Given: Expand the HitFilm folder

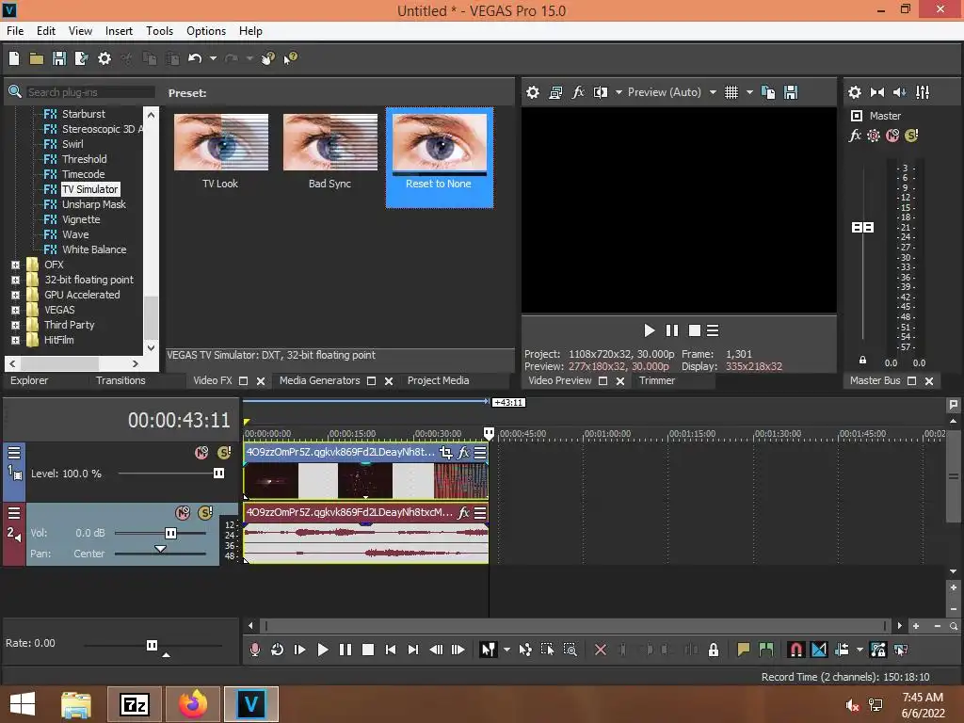Looking at the screenshot, I should pos(15,340).
